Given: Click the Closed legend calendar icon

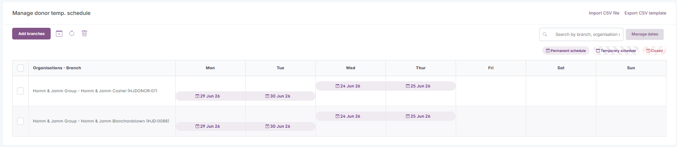Looking at the screenshot, I should 648,51.
